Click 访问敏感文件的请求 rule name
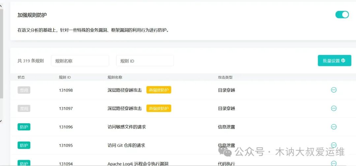 pos(127,127)
